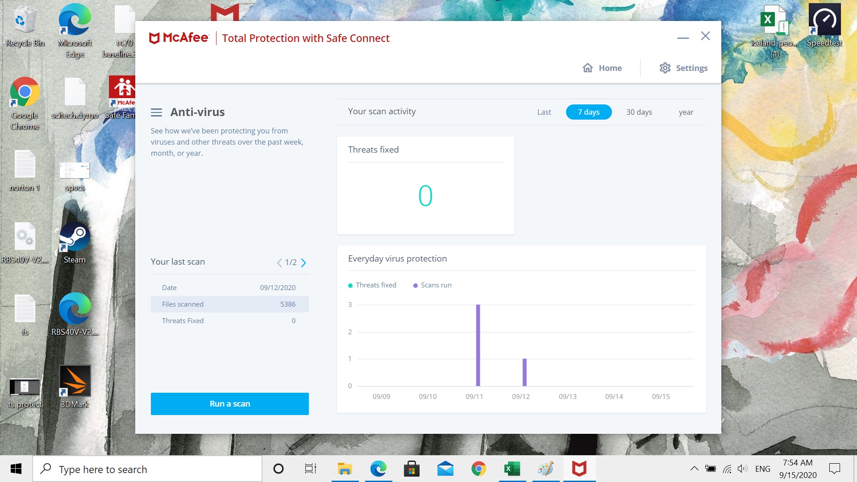Open Task View on taskbar
Image resolution: width=857 pixels, height=482 pixels.
click(x=311, y=469)
